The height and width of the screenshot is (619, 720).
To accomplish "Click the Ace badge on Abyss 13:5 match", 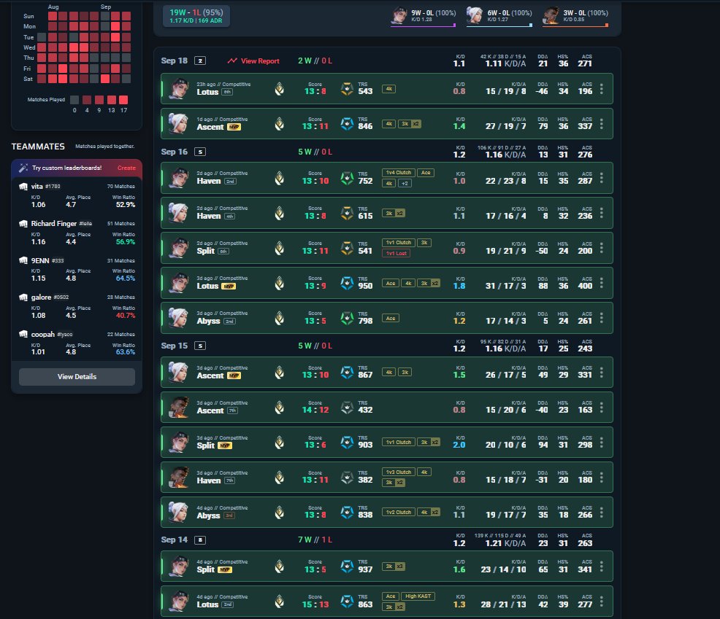I will [391, 318].
